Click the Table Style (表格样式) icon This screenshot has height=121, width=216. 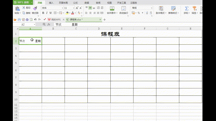click(173, 8)
